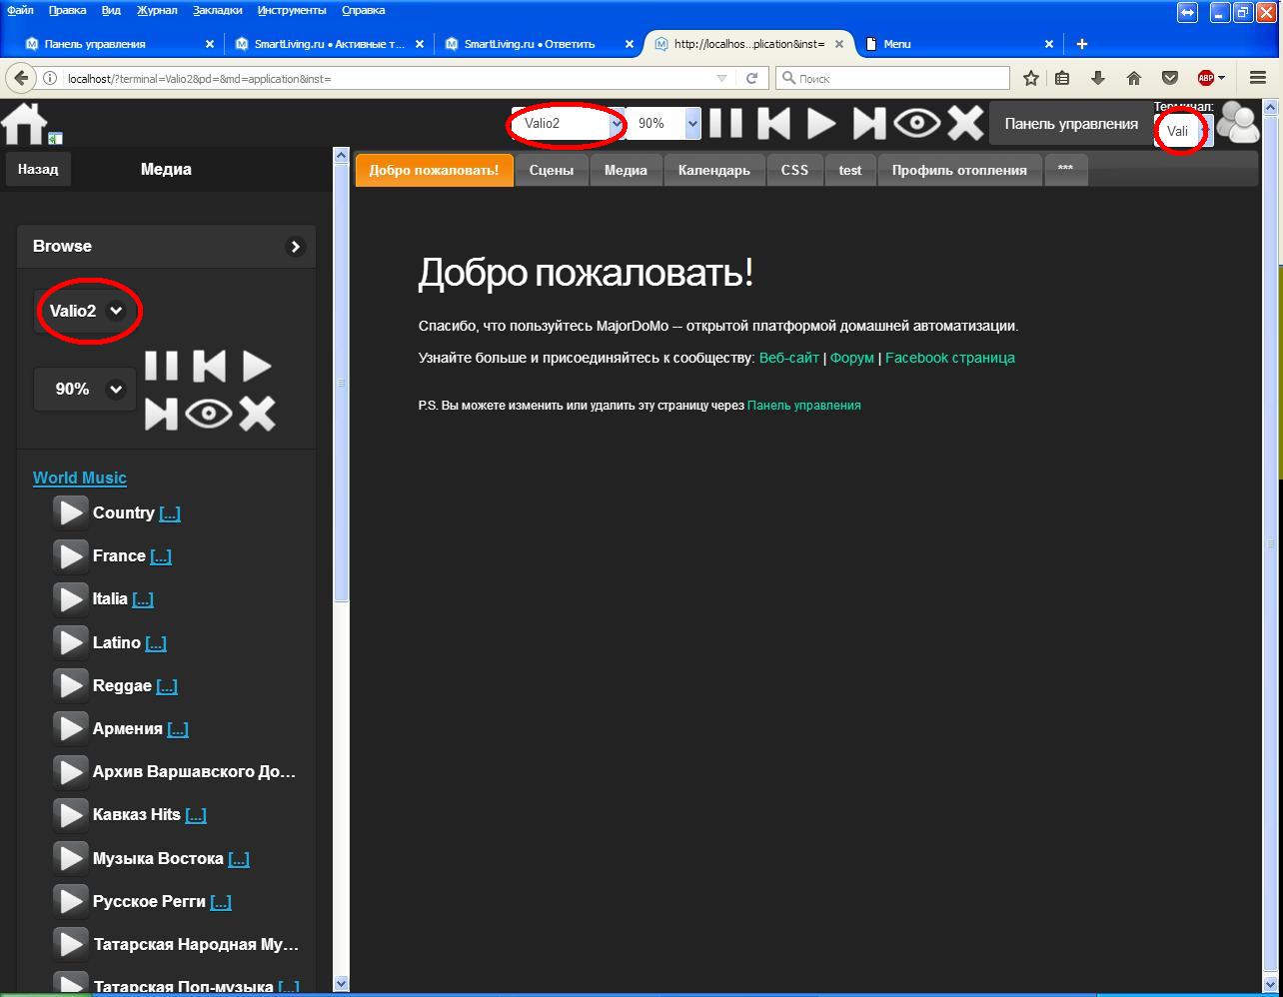The width and height of the screenshot is (1283, 997).
Task: Open the Профиль отопления tab
Action: (x=958, y=170)
